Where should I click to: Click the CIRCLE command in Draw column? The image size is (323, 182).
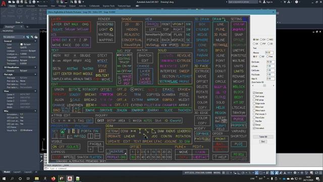point(220,81)
